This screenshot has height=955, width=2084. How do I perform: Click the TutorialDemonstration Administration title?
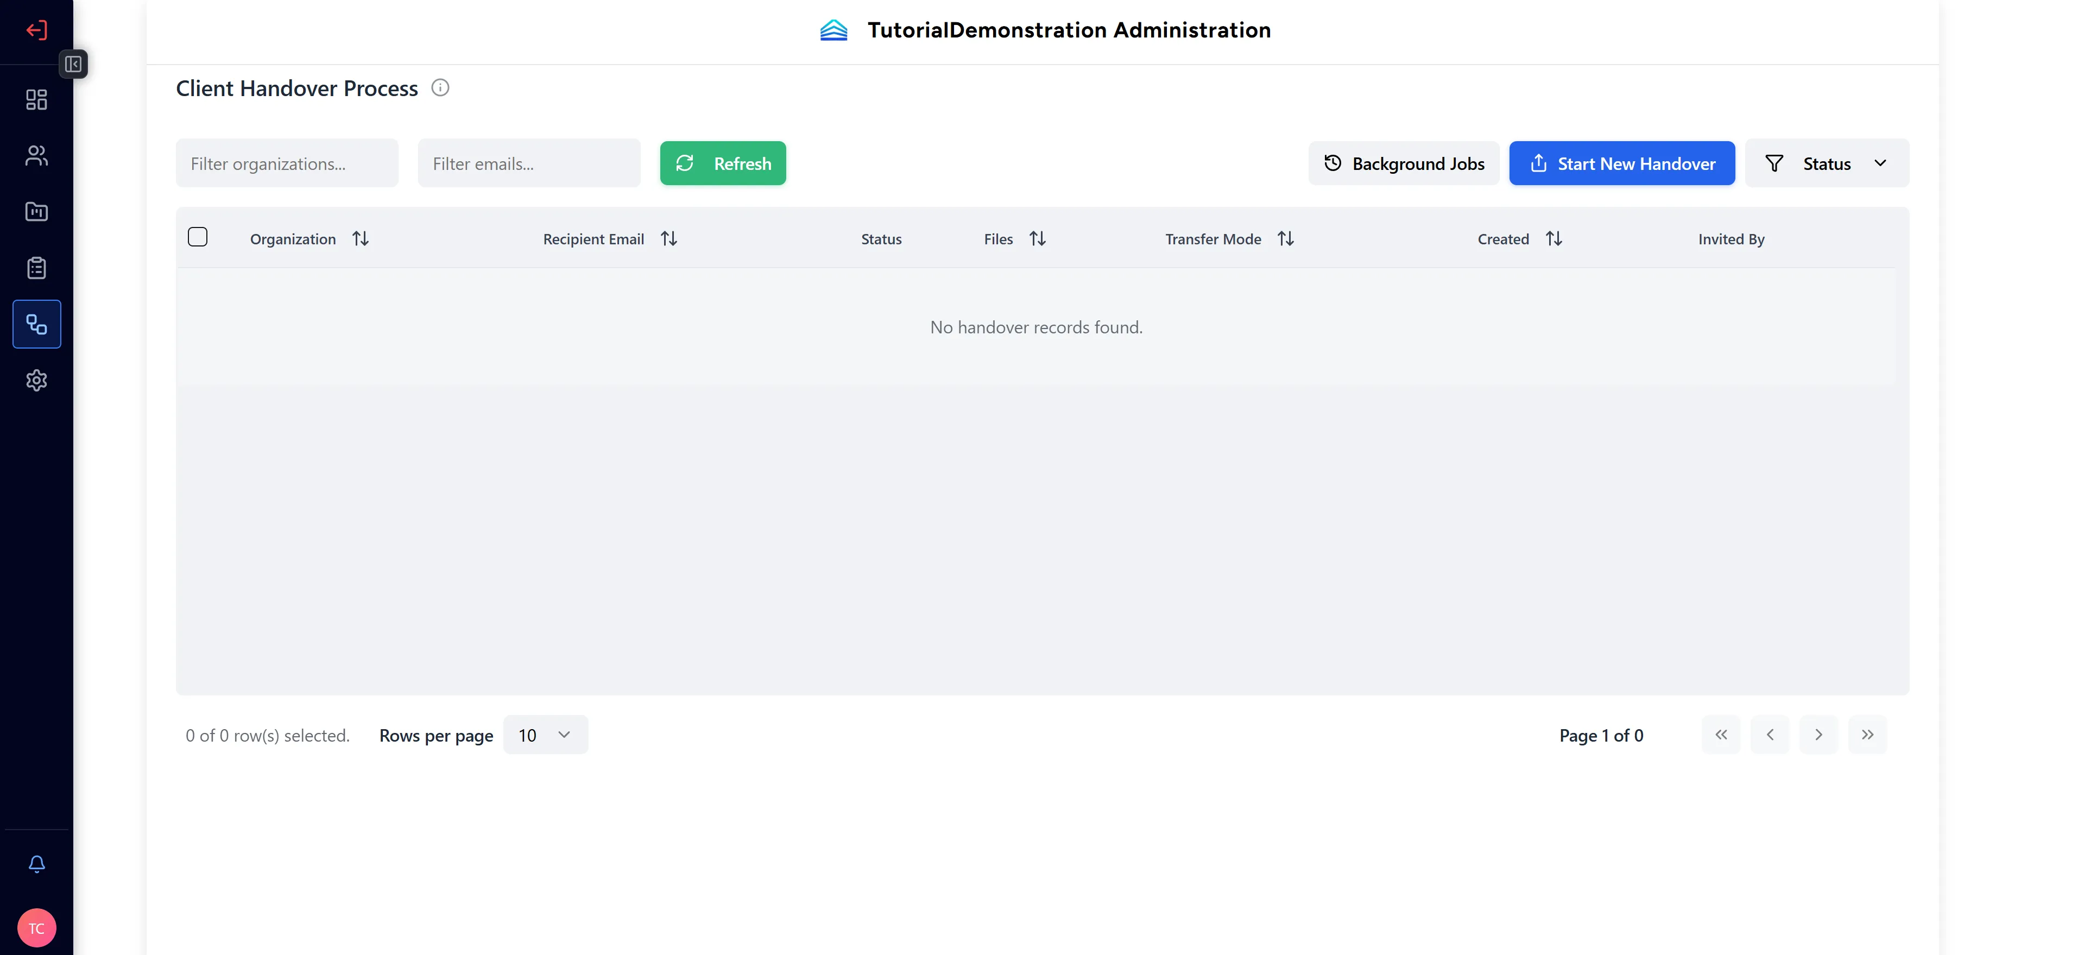tap(1069, 30)
